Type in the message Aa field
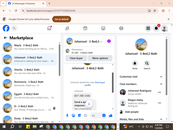The image size is (173, 130). click(x=96, y=115)
